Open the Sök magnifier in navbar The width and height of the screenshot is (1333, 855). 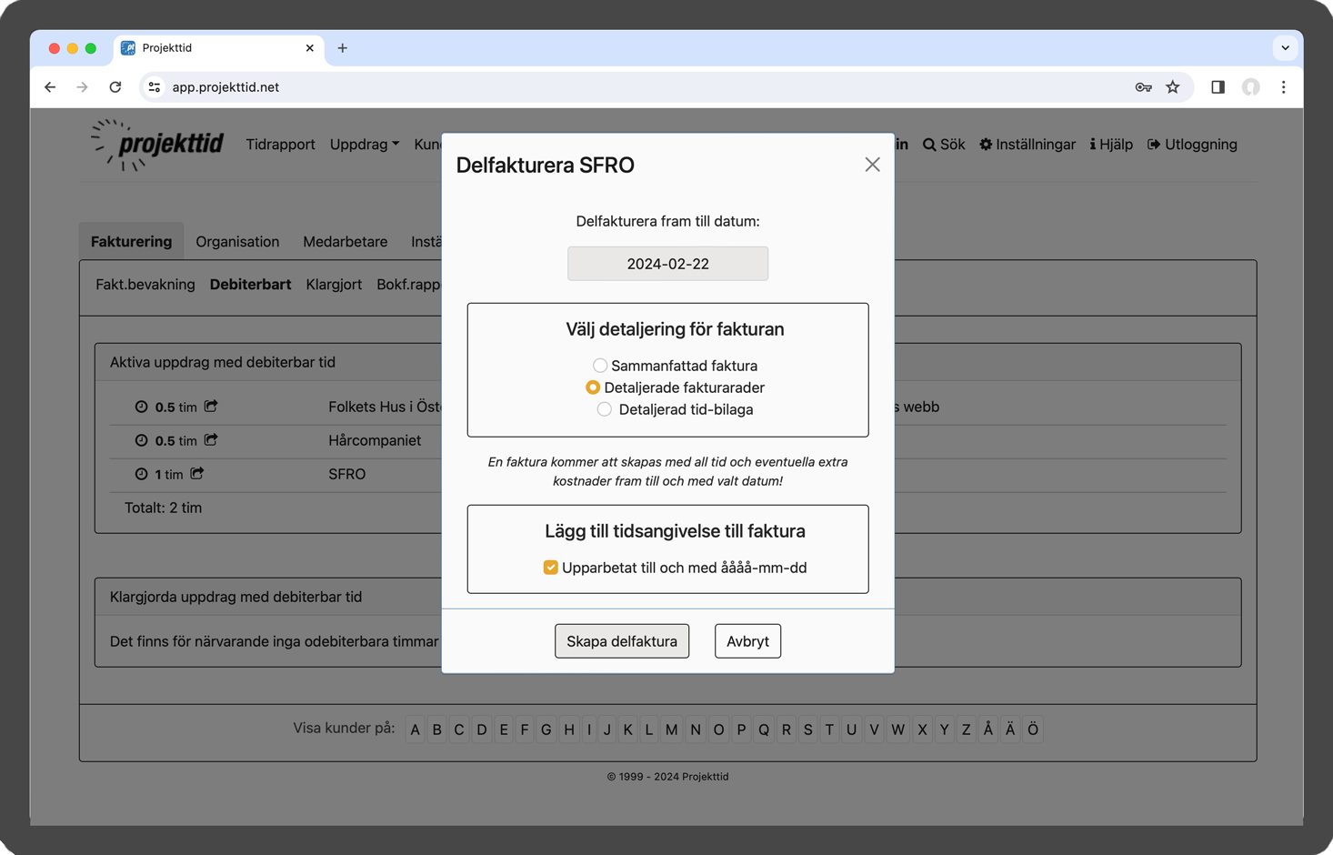point(929,145)
